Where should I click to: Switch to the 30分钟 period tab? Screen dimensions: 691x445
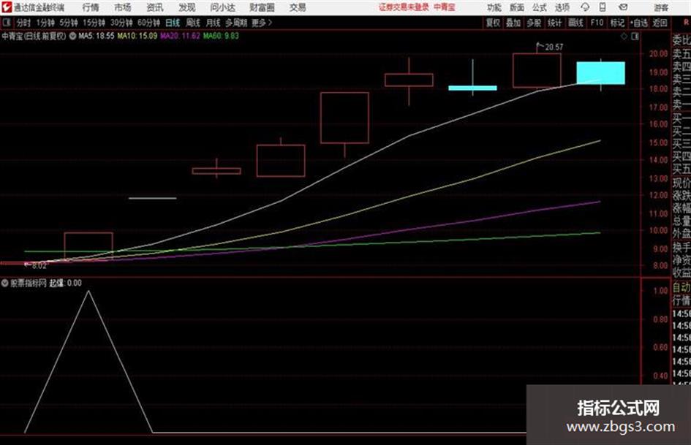point(121,23)
